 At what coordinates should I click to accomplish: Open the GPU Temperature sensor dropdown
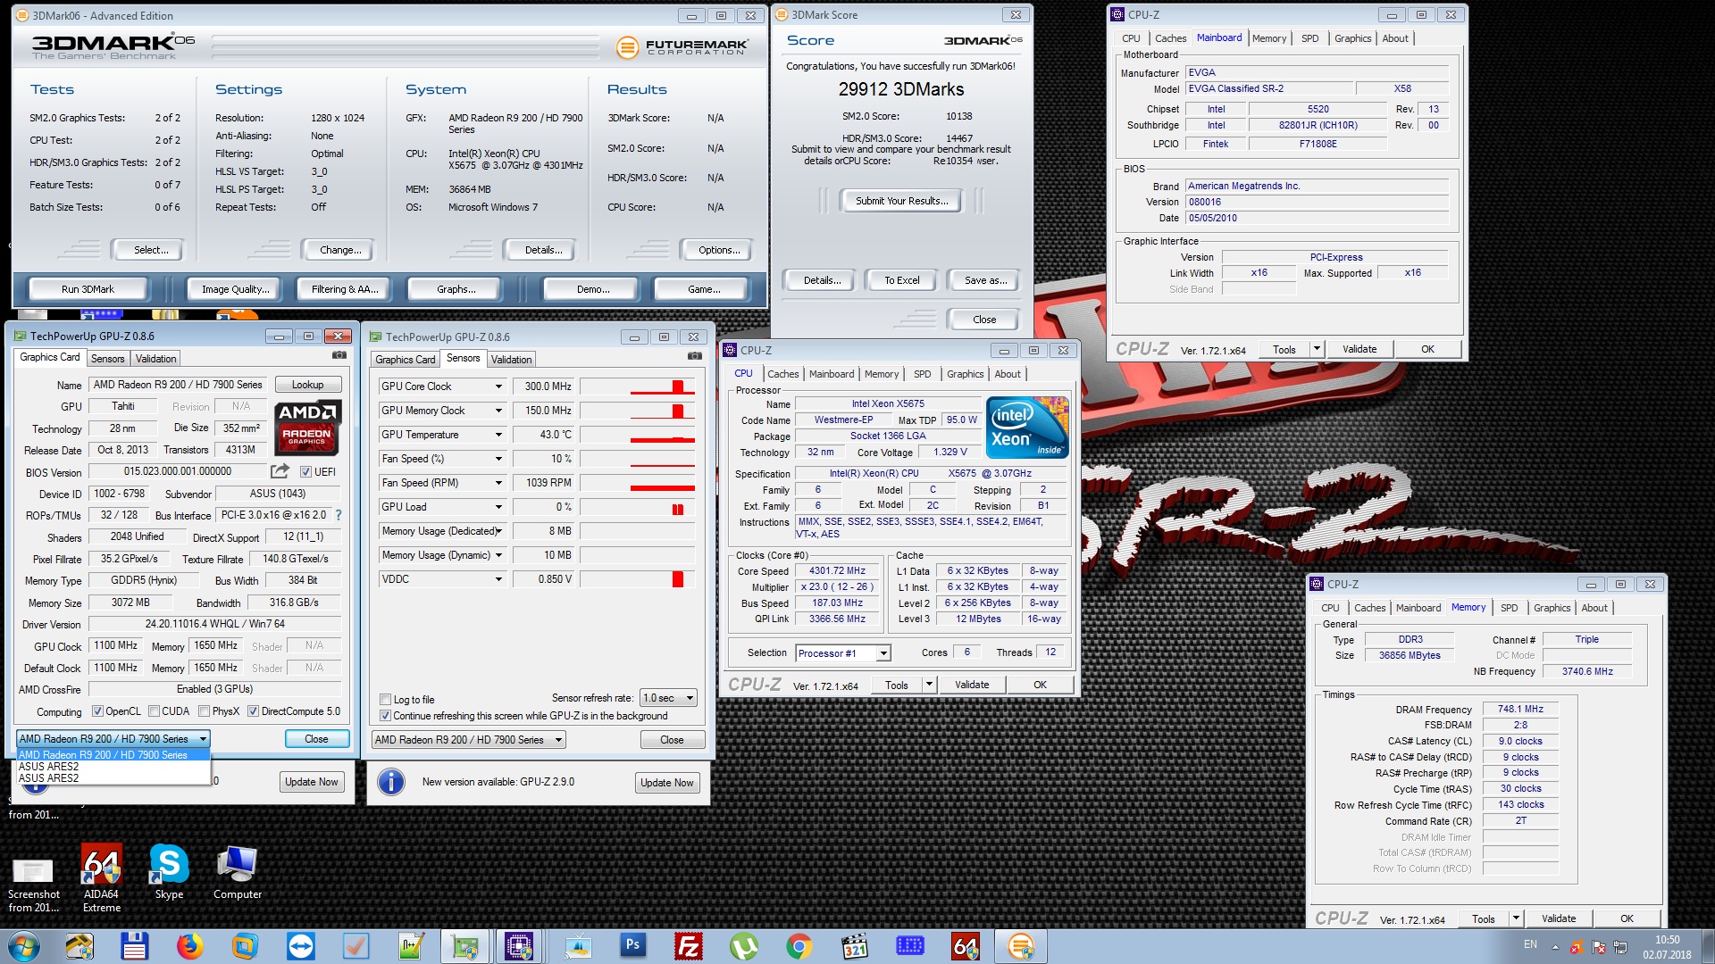point(498,435)
